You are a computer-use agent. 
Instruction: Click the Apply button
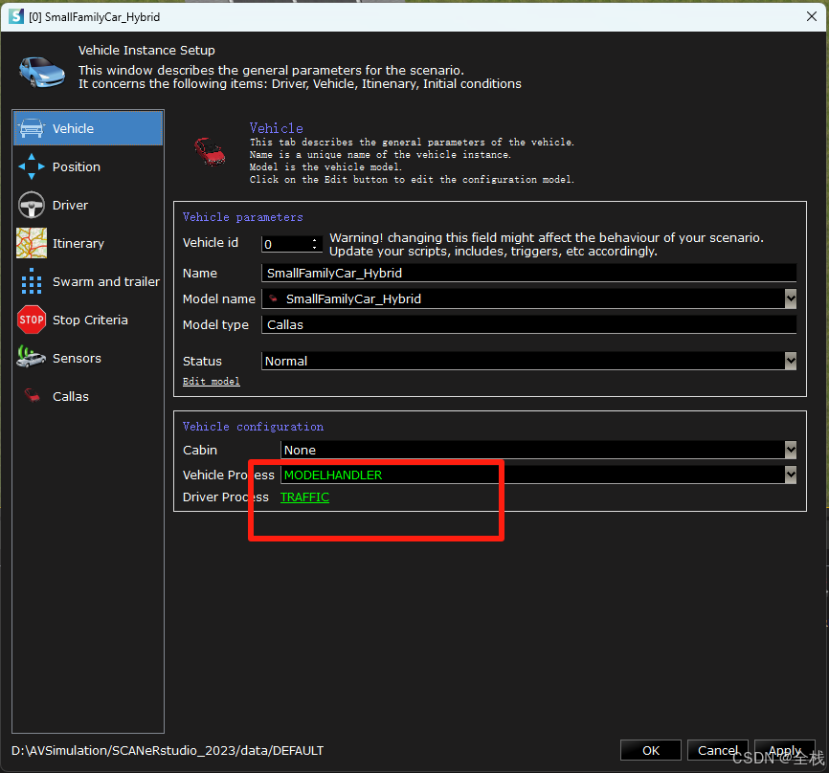785,750
